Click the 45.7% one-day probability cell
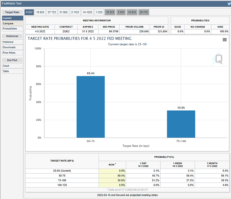The image size is (231, 199). point(143,176)
